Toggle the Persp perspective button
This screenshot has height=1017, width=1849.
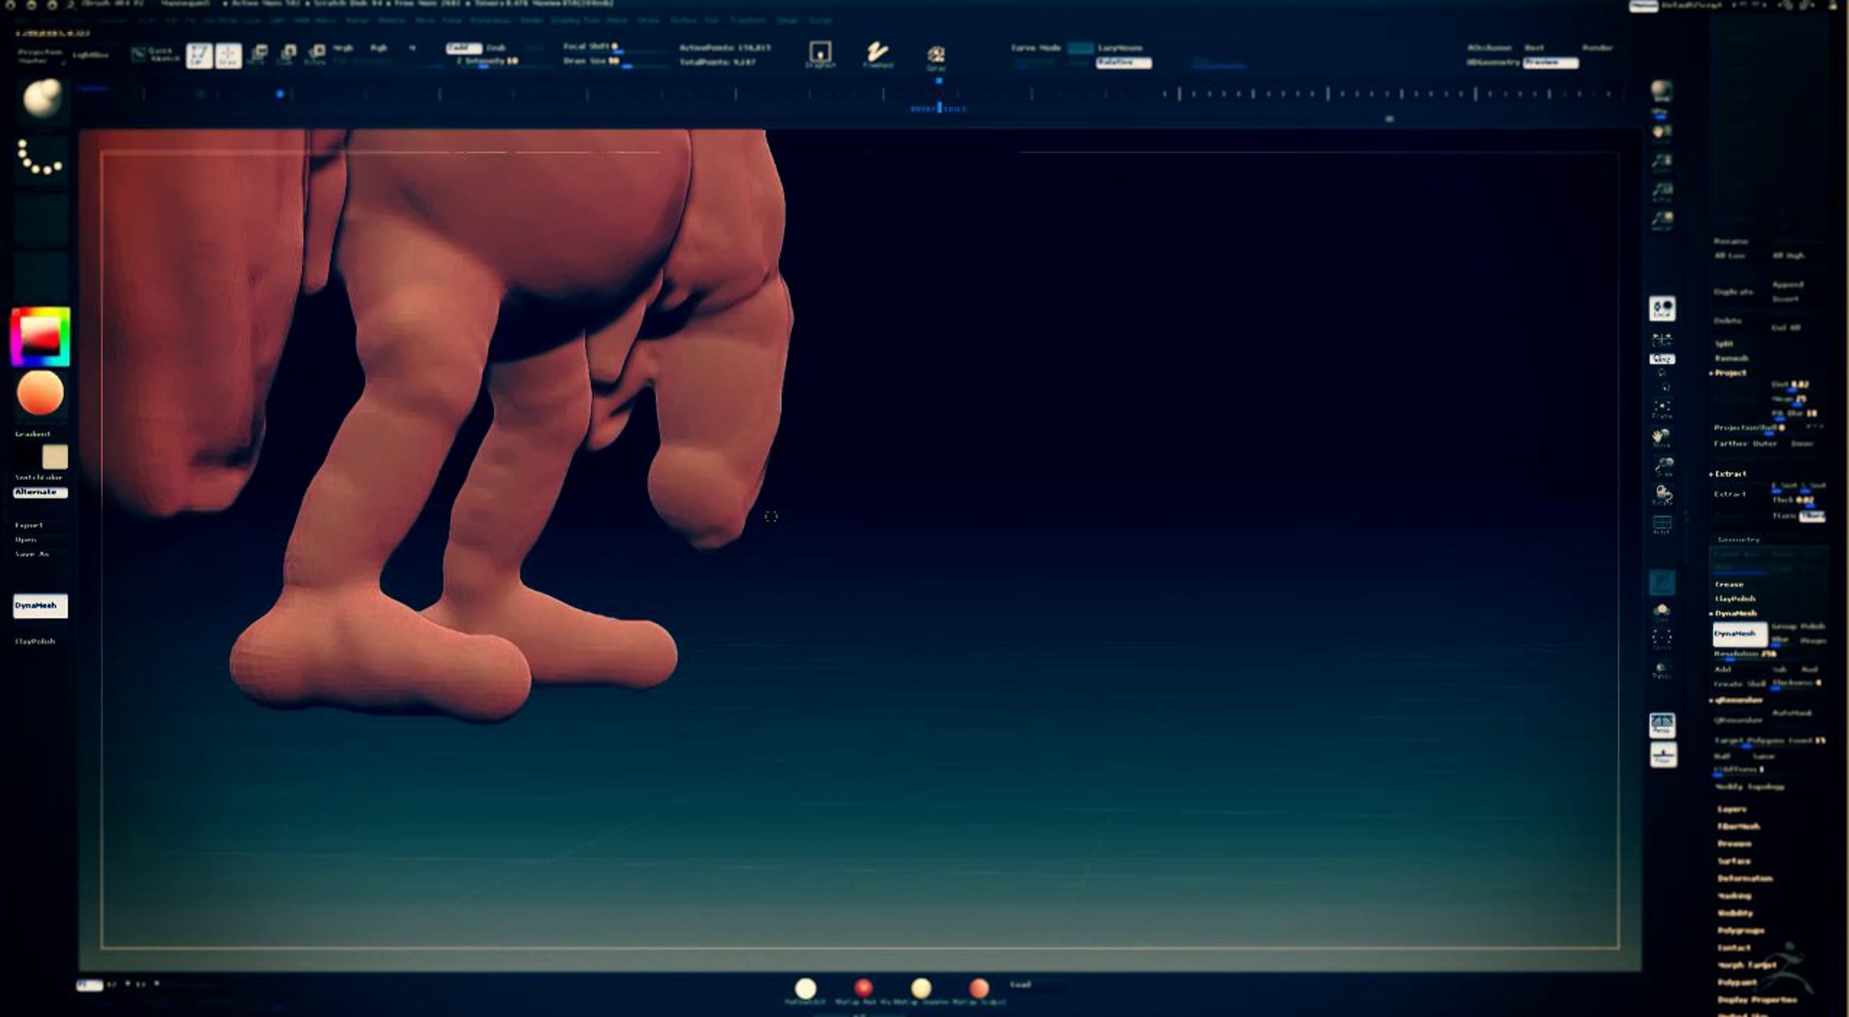[x=1662, y=724]
